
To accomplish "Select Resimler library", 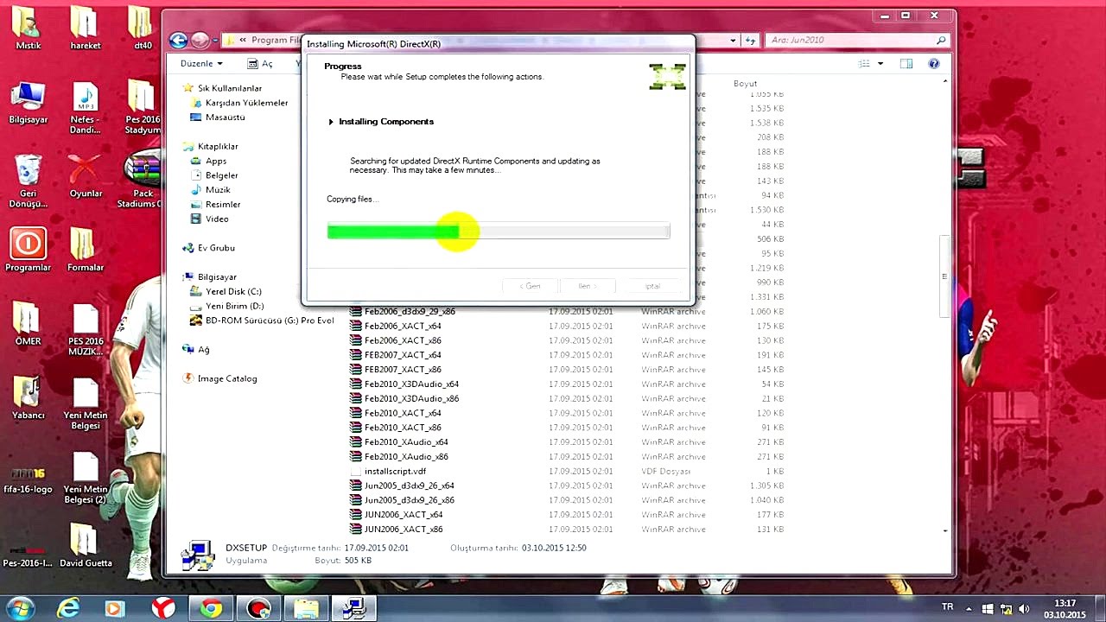I will pos(223,205).
